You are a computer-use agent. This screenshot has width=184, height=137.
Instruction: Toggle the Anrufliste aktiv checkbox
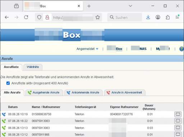tap(8, 83)
